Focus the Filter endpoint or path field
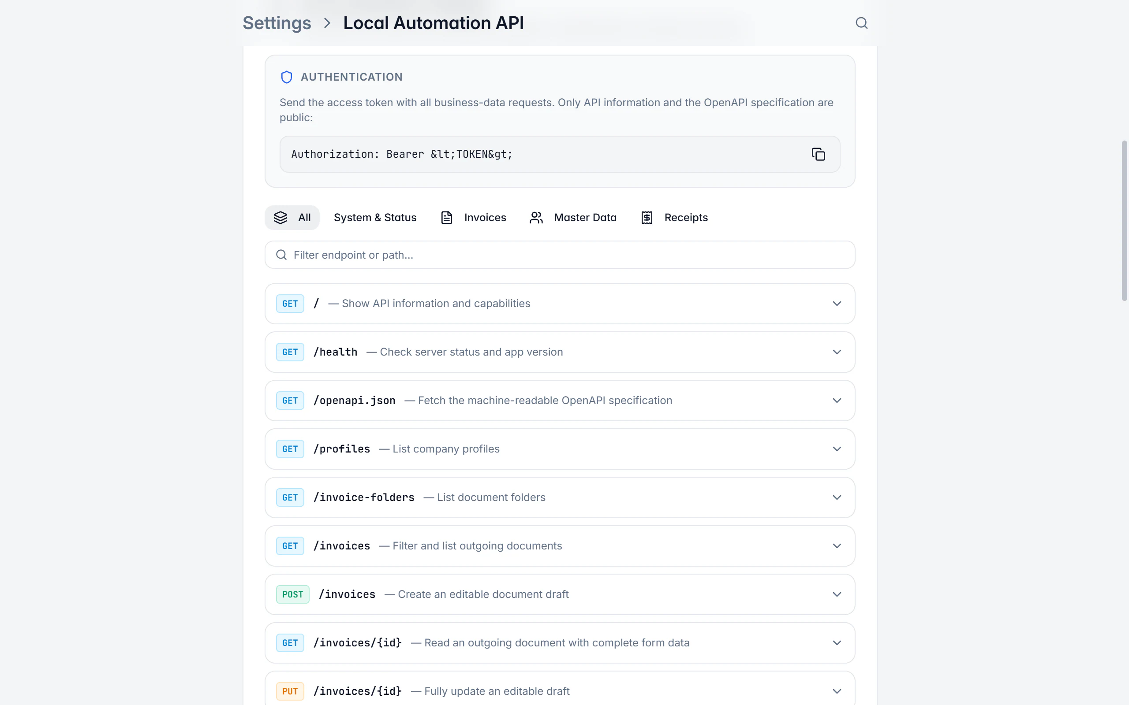 coord(560,255)
